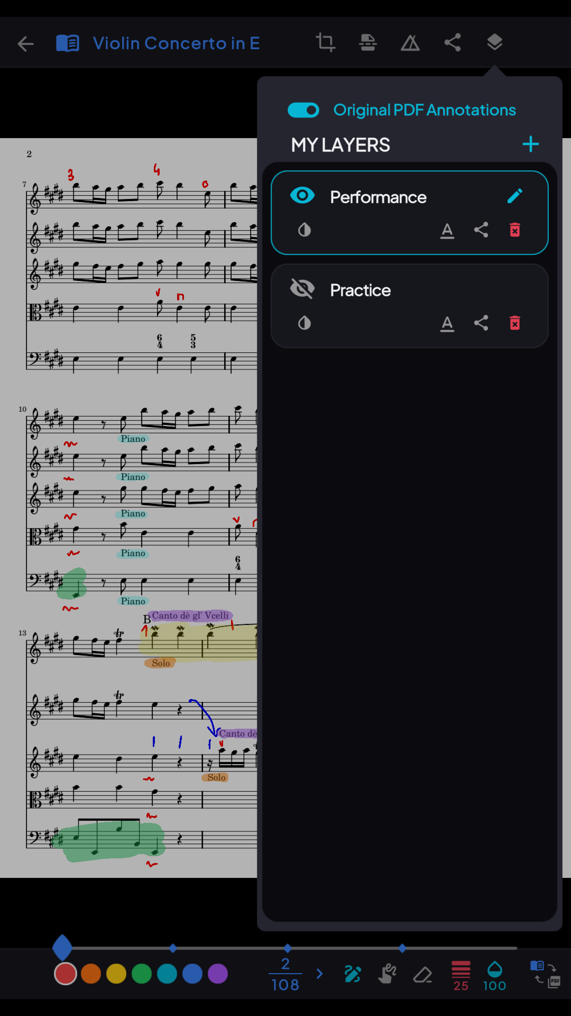Open Performance layer text style icon

pos(447,230)
